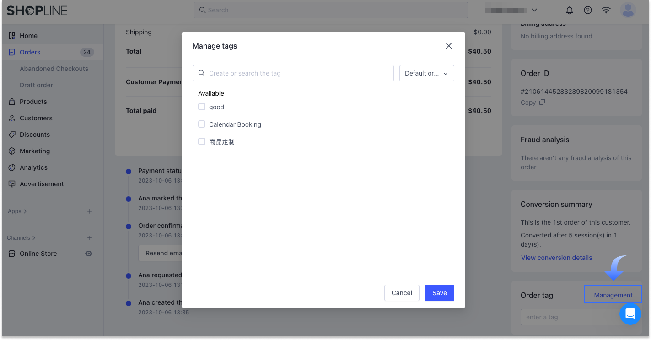
Task: Click the notifications bell icon
Action: (x=570, y=10)
